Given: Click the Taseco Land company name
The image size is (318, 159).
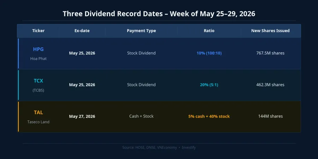Looking at the screenshot, I should (38, 122).
